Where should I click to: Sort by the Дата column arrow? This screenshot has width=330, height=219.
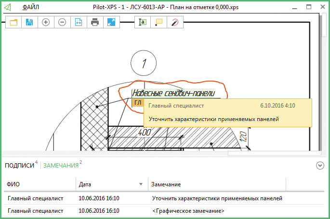141,184
